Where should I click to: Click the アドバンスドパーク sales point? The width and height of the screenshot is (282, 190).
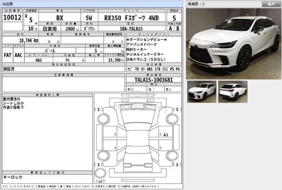[141, 44]
